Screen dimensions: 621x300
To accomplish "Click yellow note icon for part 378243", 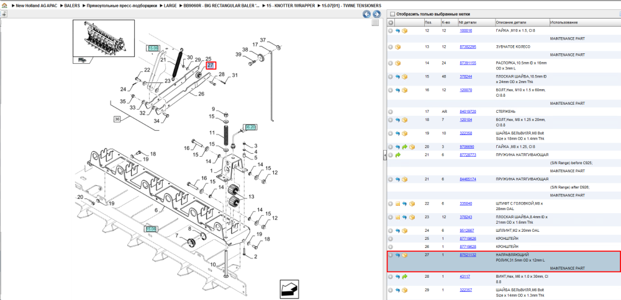I will pyautogui.click(x=397, y=217).
